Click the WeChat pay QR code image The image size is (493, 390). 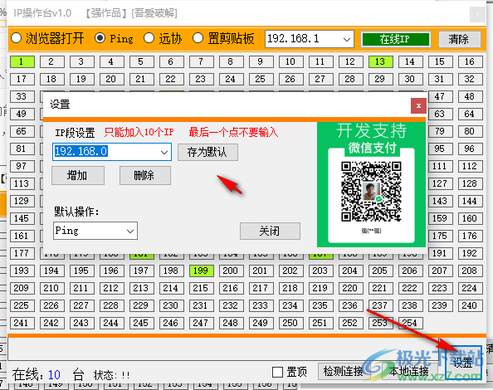click(x=371, y=192)
